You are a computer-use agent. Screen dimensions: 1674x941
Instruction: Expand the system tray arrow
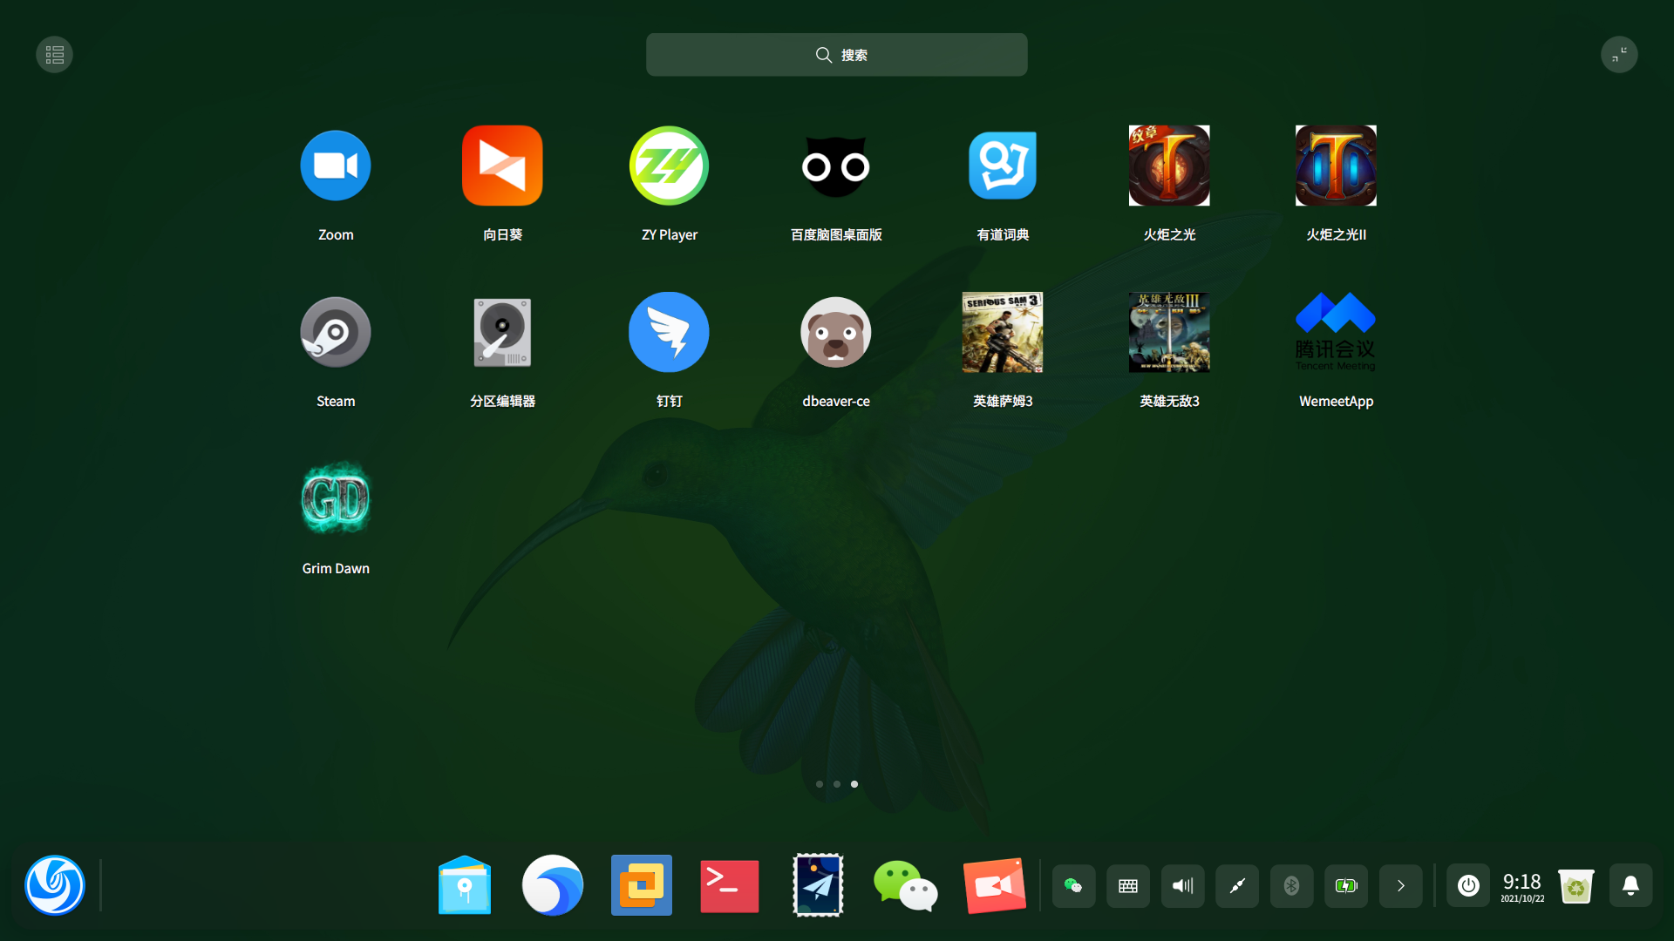(x=1400, y=886)
